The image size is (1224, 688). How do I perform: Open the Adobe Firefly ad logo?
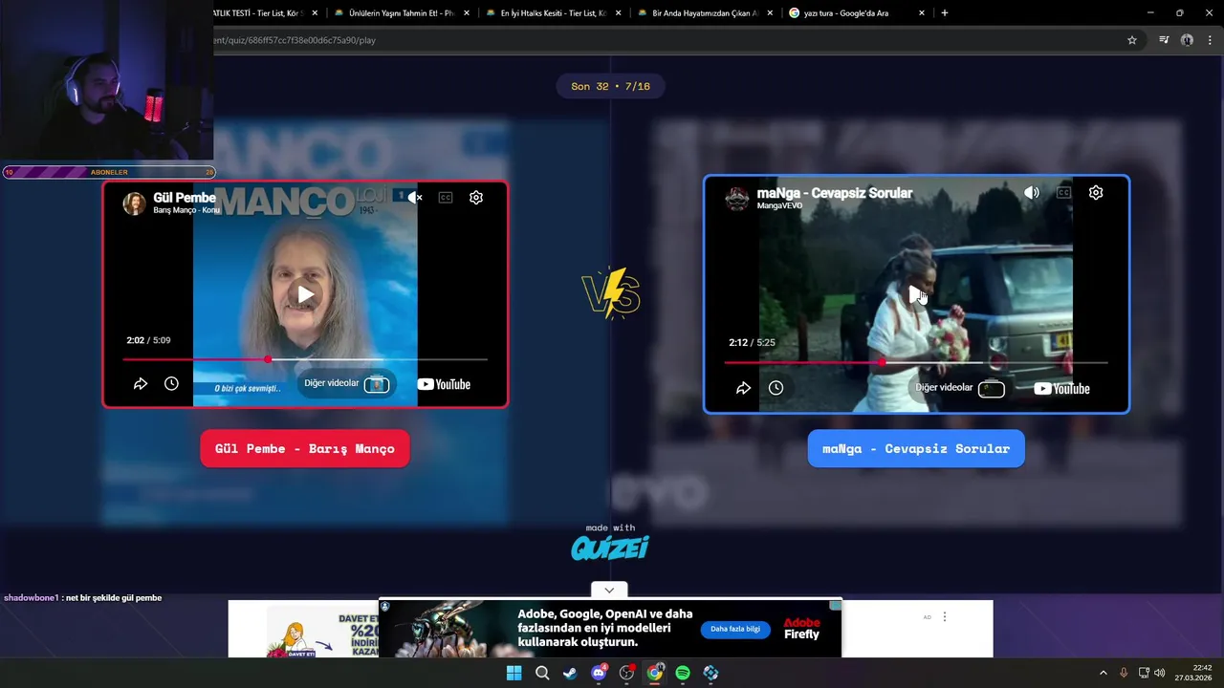801,629
